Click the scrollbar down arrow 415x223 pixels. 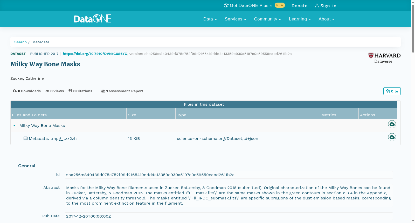[413, 221]
